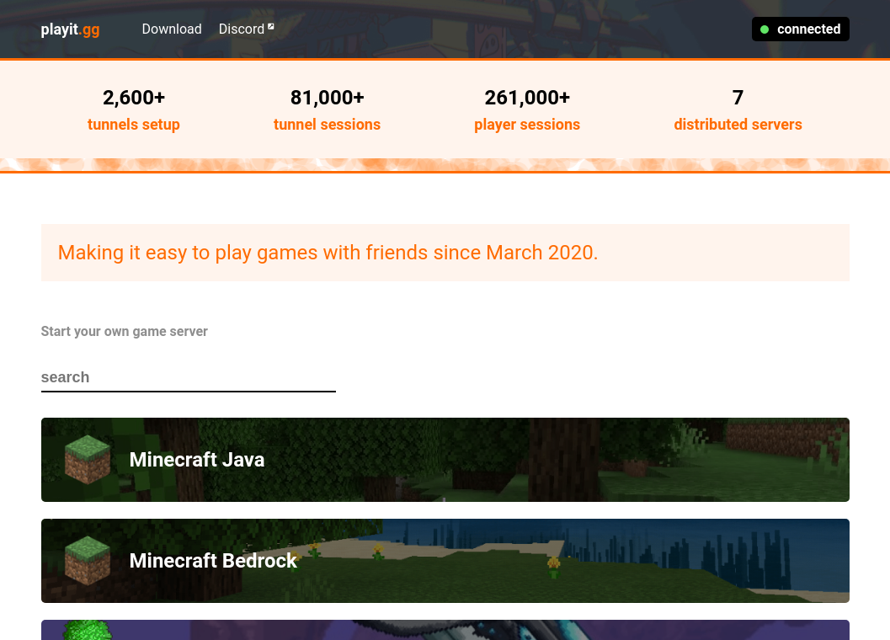Image resolution: width=890 pixels, height=640 pixels.
Task: Click the Minecraft Java grass block icon
Action: (x=88, y=460)
